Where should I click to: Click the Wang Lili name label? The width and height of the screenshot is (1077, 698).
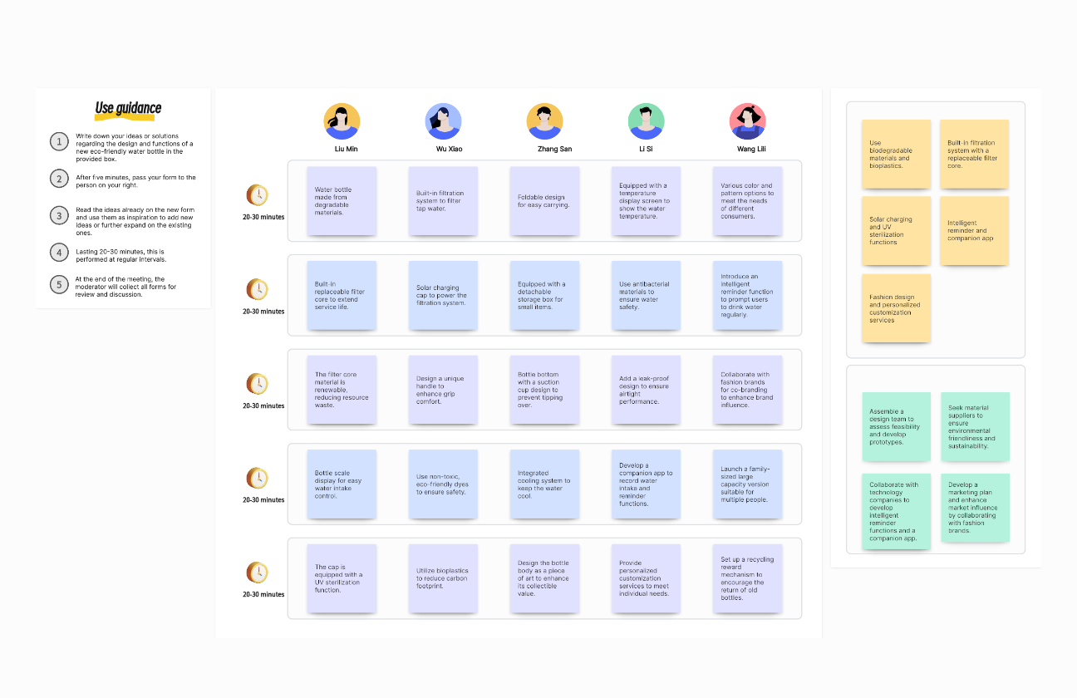750,149
